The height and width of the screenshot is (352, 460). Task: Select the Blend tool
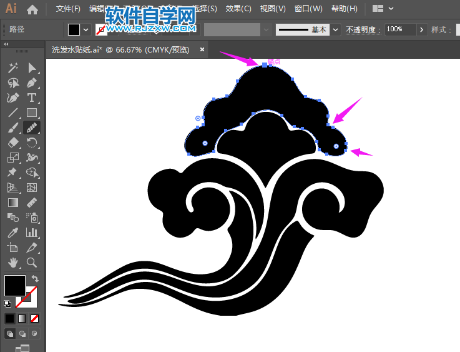pyautogui.click(x=13, y=218)
